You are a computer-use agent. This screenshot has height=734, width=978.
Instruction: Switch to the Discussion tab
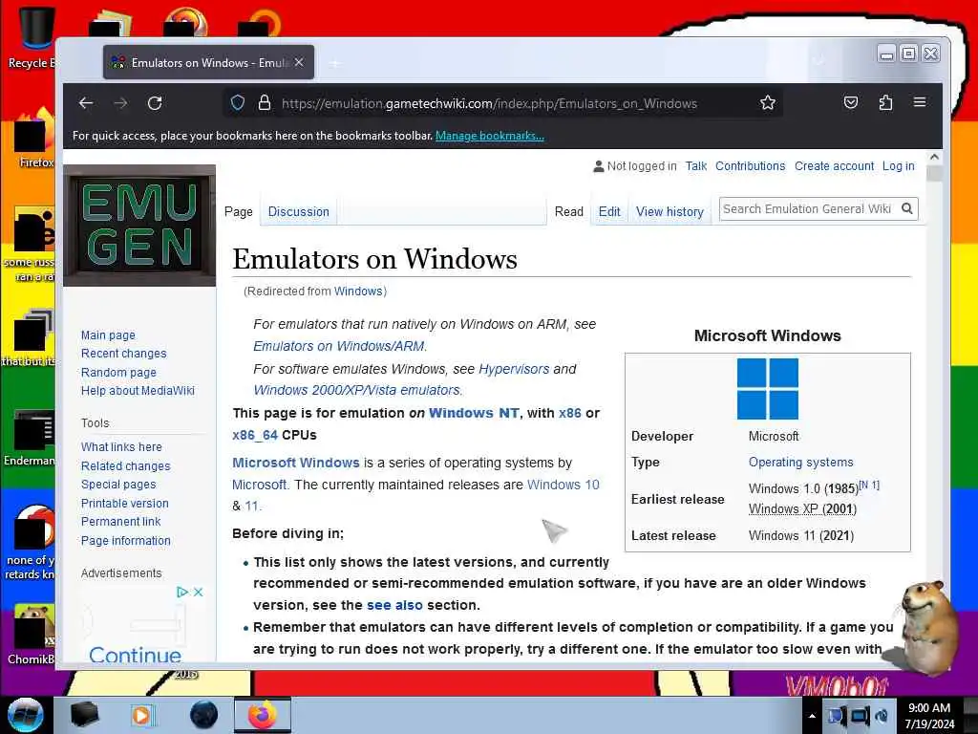[x=298, y=211]
